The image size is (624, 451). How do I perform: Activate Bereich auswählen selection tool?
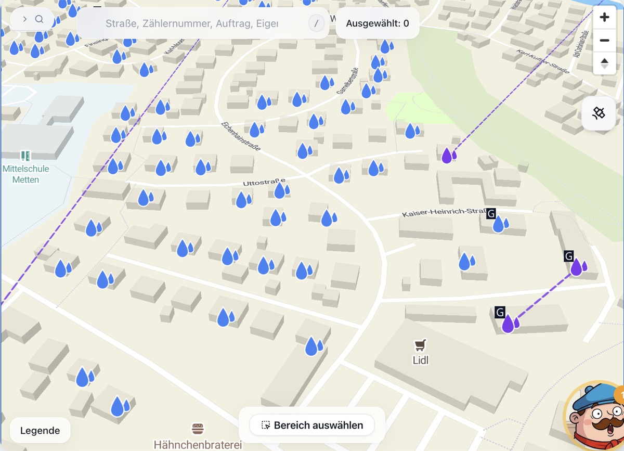(312, 425)
